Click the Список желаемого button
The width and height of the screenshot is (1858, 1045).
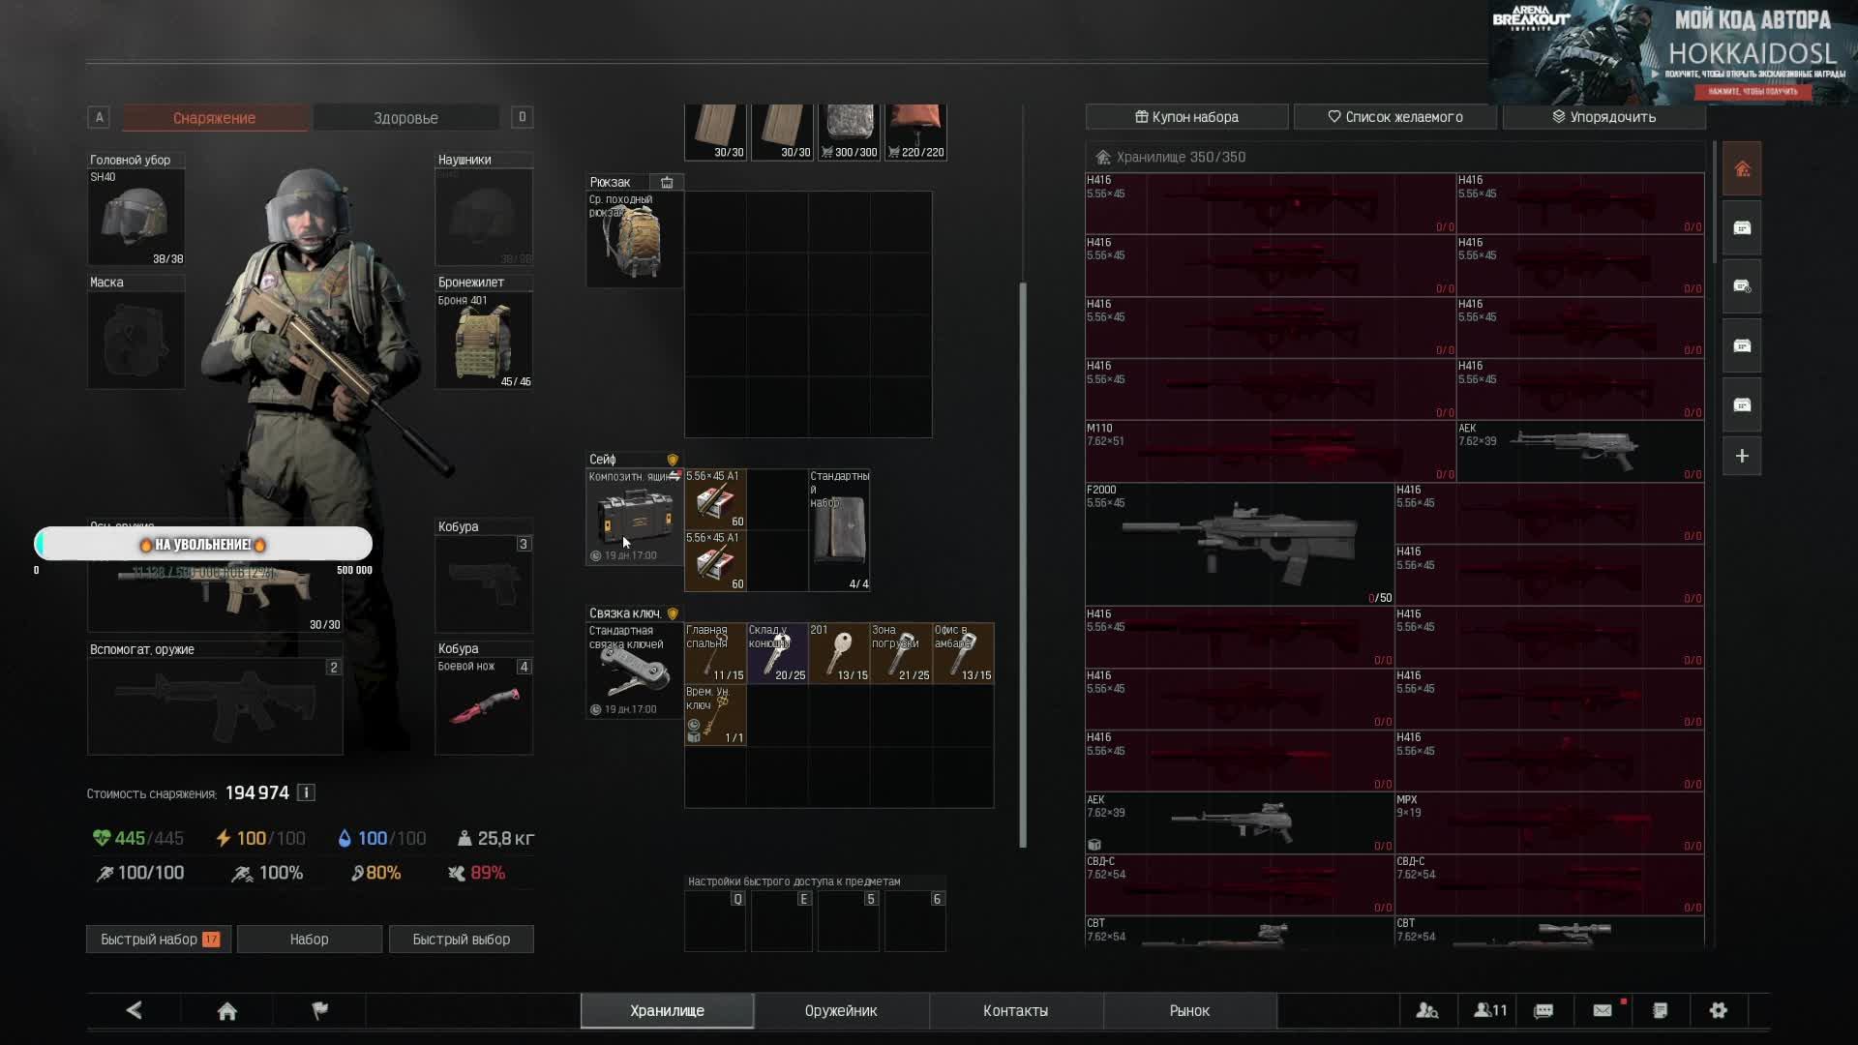[x=1394, y=117]
